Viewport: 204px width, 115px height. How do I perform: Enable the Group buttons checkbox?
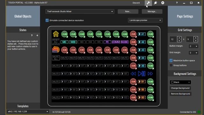tap(171, 65)
